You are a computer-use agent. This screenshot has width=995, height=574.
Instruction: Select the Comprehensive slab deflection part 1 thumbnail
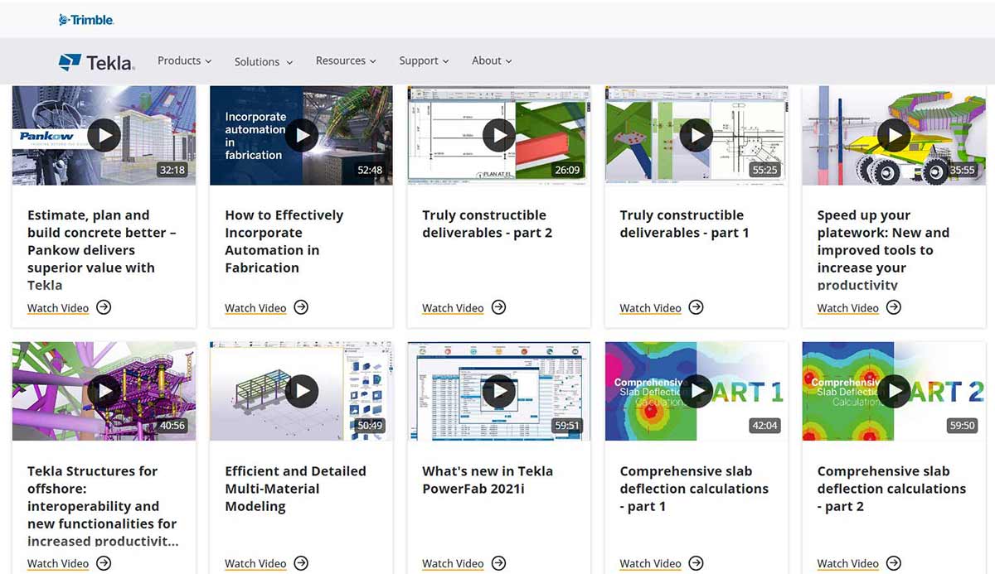tap(695, 390)
